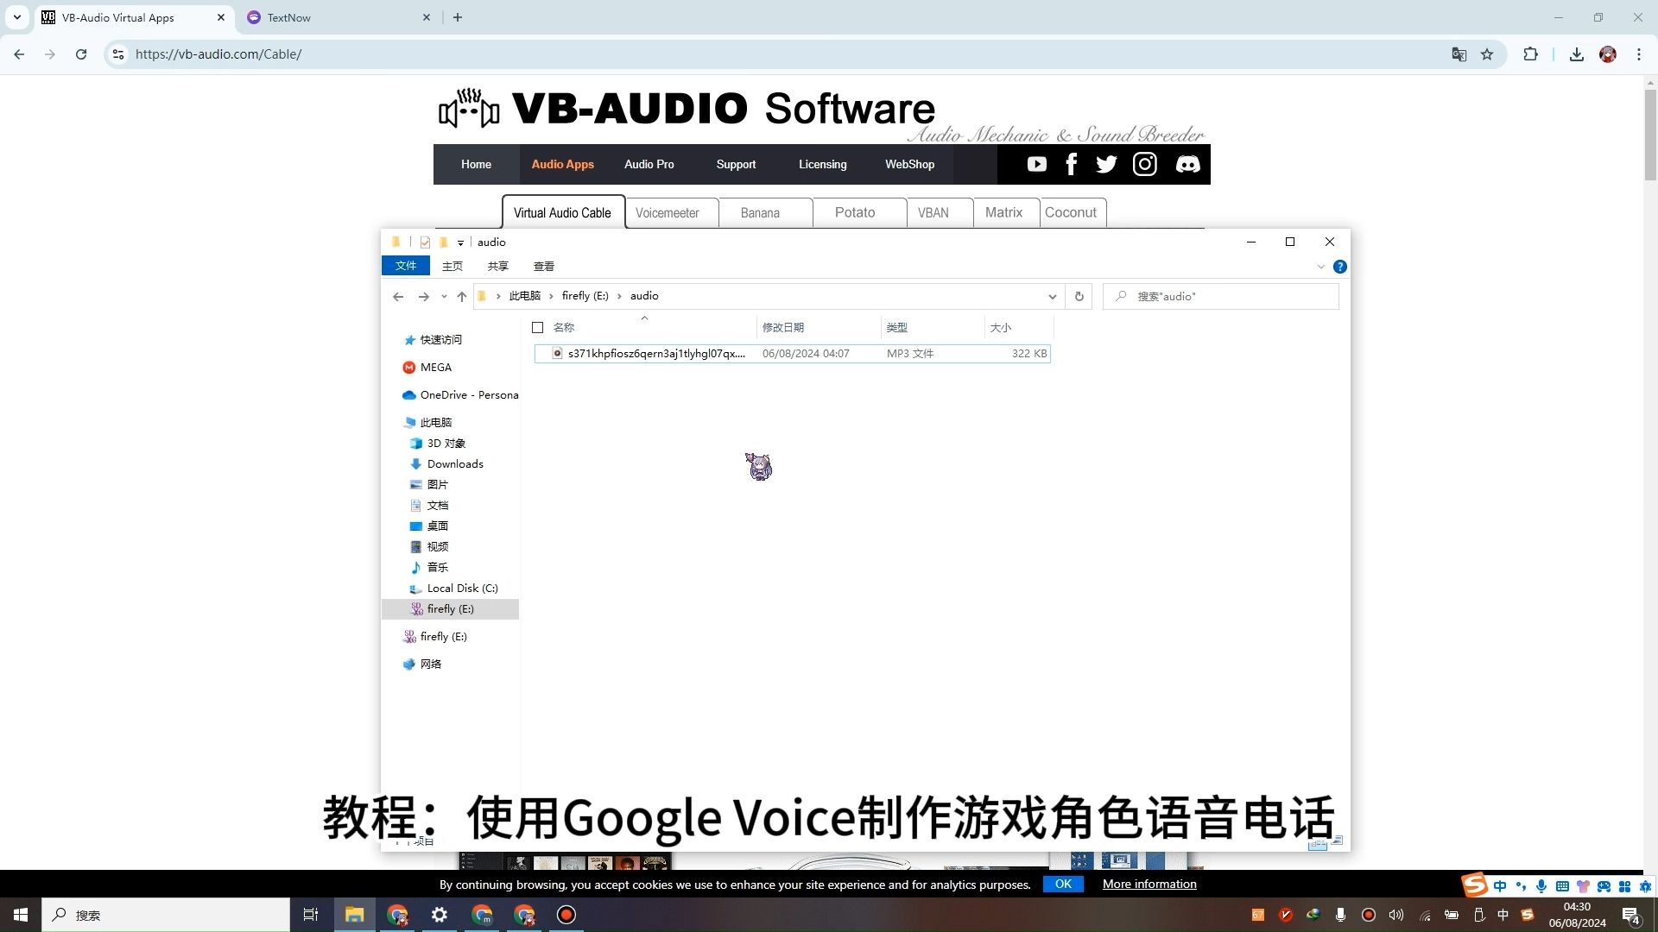Open Chrome three-dot menu
The image size is (1658, 932).
[x=1639, y=54]
